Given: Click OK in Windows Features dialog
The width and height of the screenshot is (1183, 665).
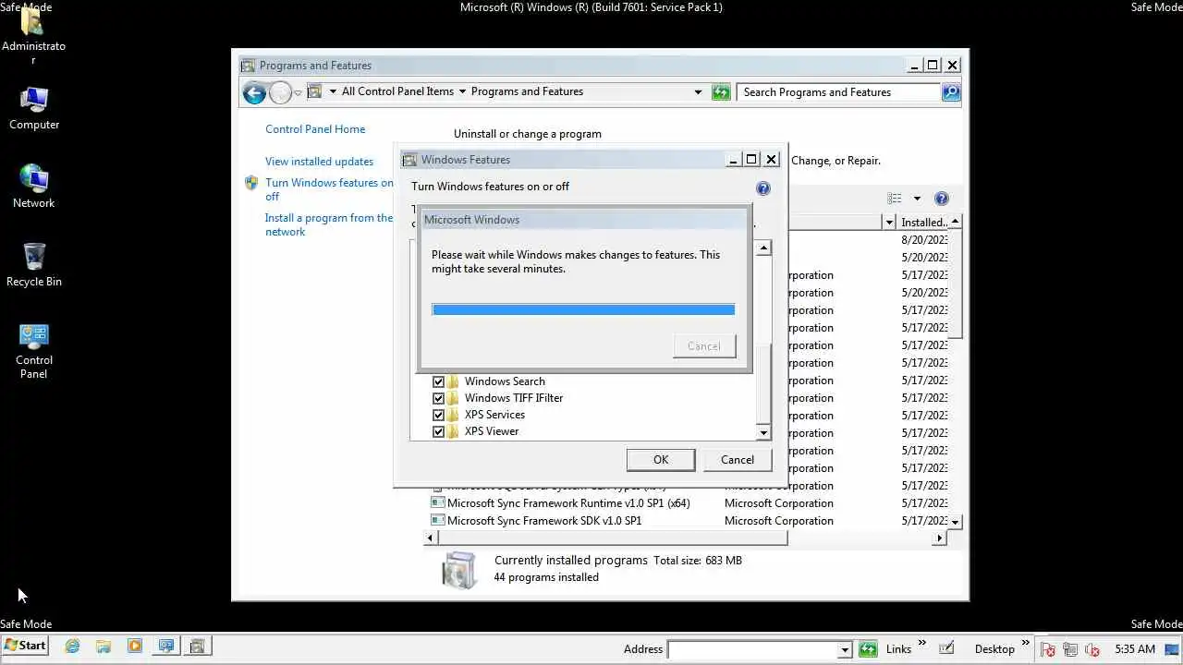Looking at the screenshot, I should pyautogui.click(x=661, y=460).
